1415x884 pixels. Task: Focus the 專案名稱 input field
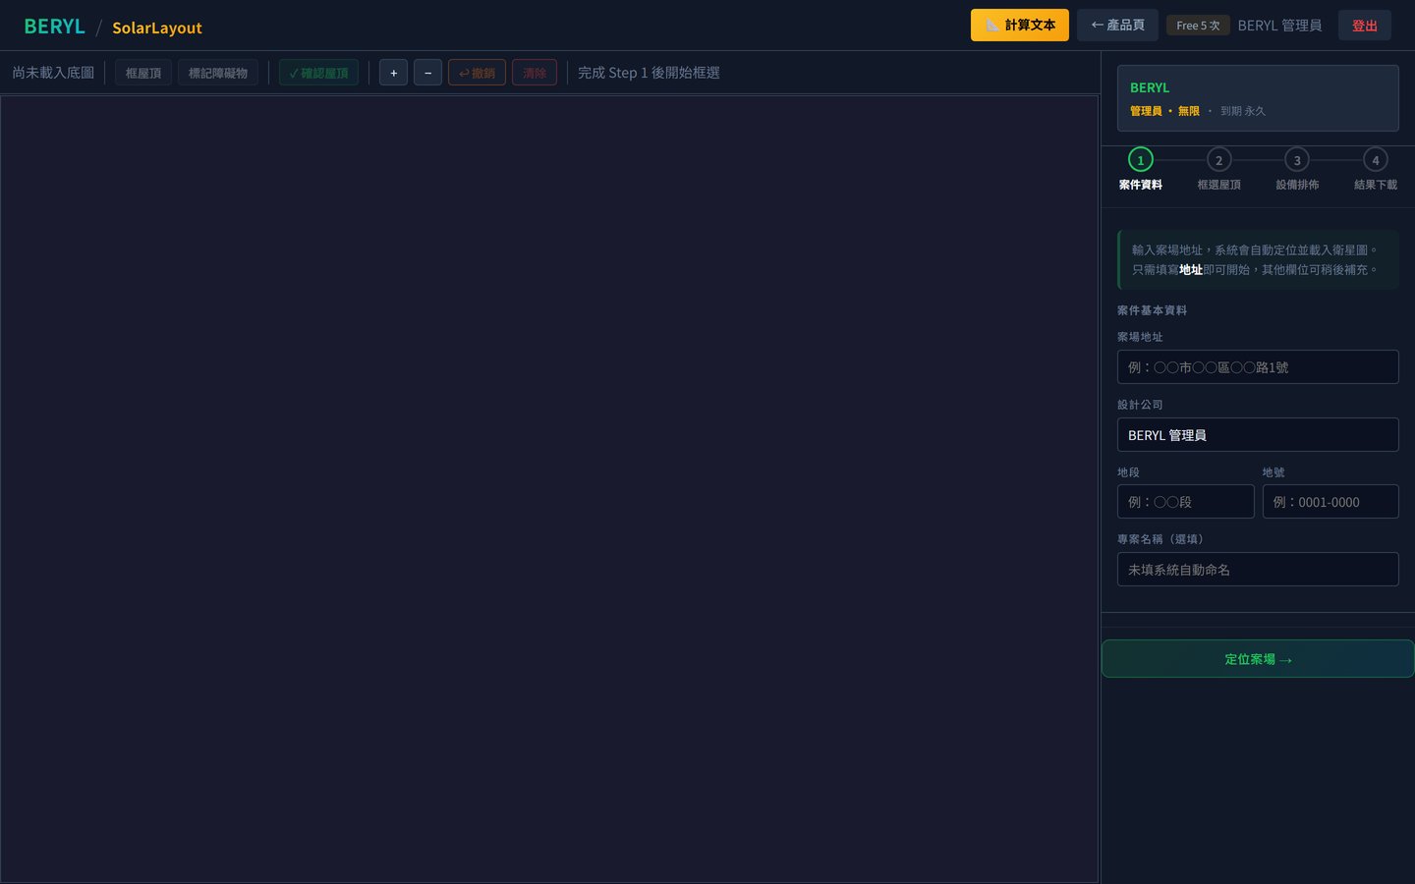click(1258, 570)
